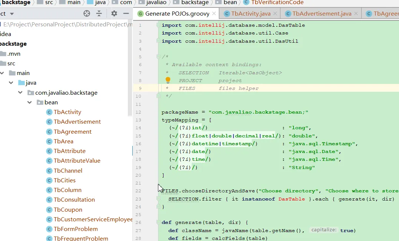
Task: Select TbFormProblem class in tree
Action: (x=76, y=229)
